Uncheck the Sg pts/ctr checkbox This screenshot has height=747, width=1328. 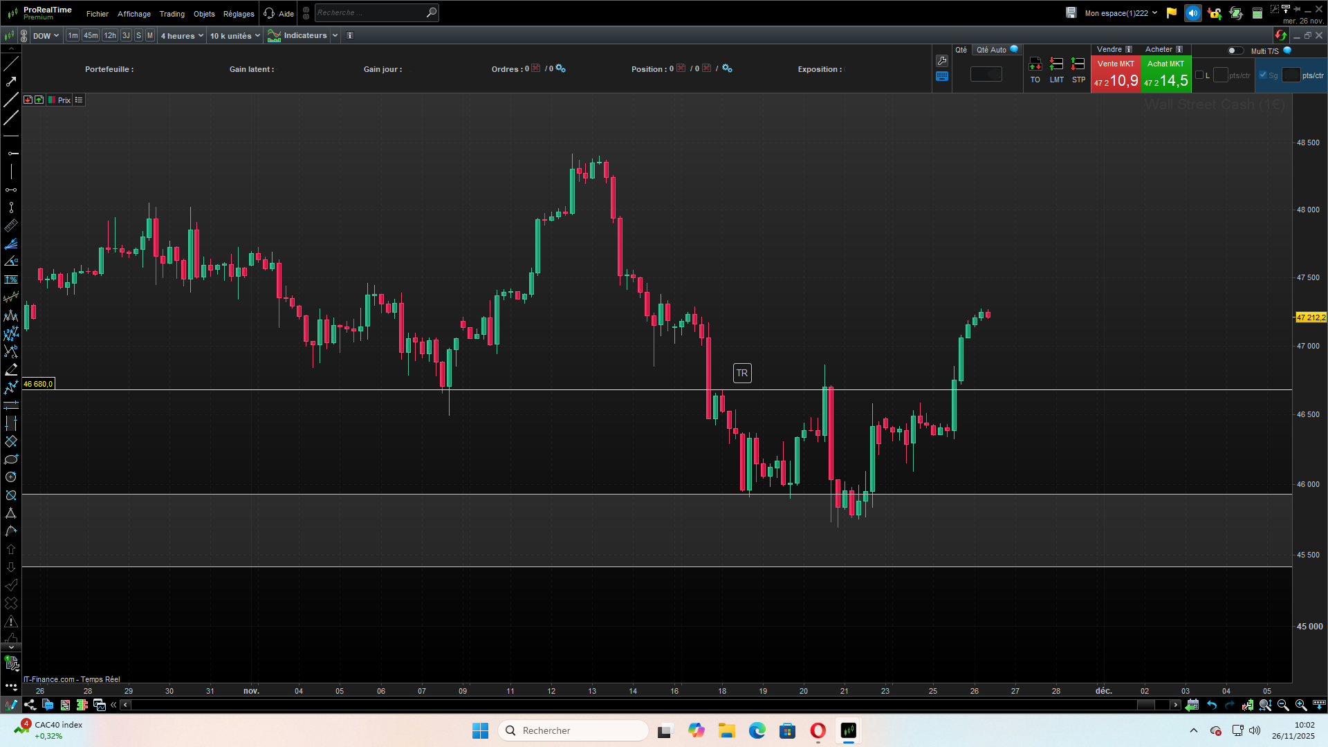click(1263, 75)
